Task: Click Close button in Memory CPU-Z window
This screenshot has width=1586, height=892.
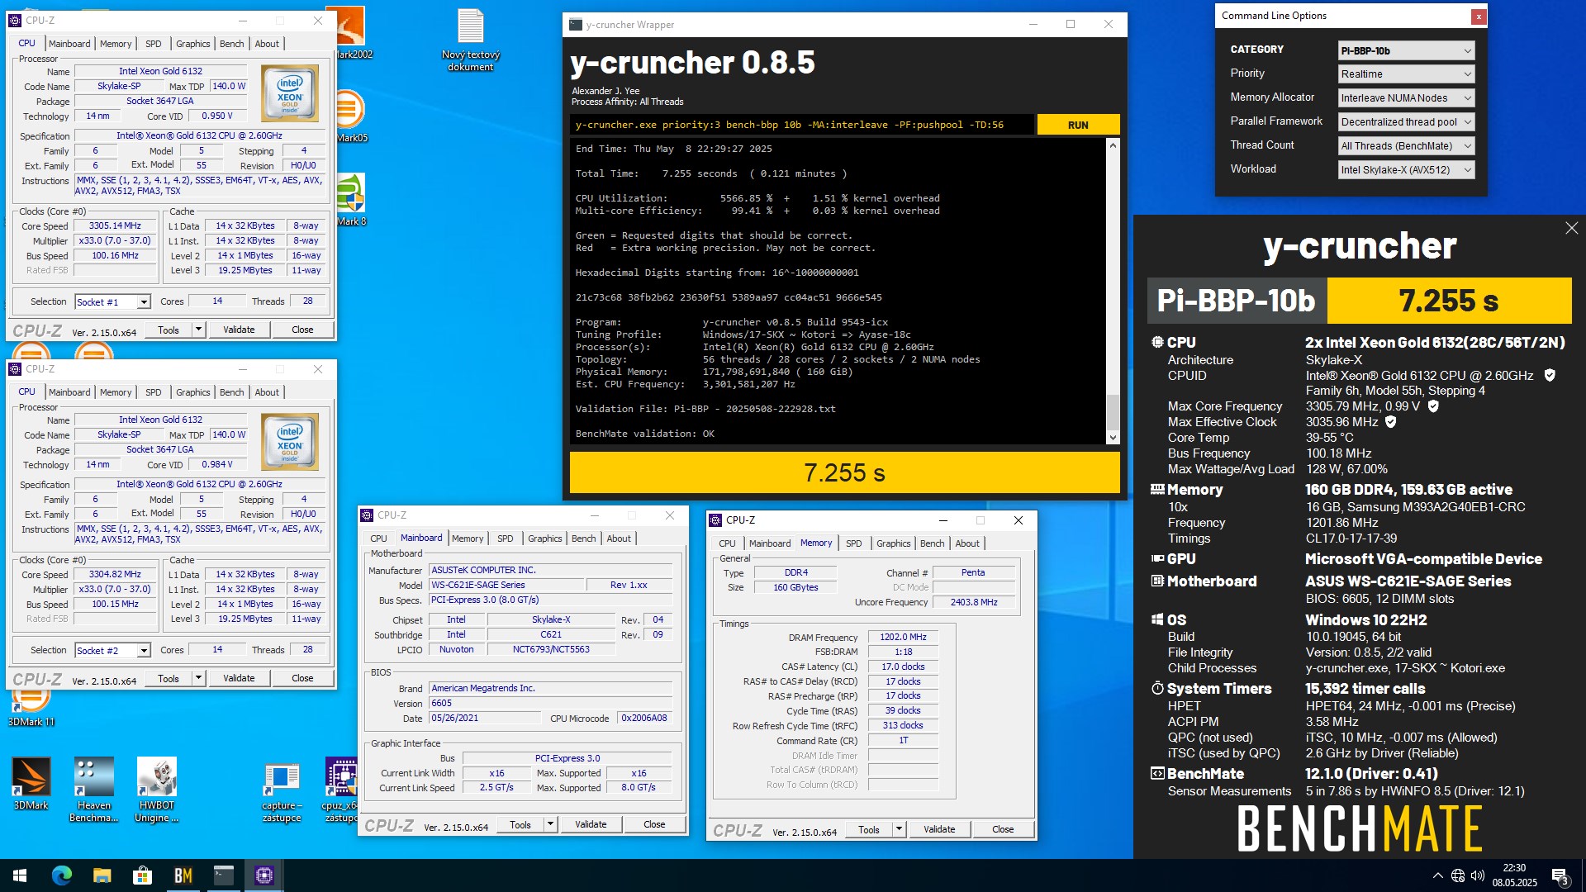Action: coord(1003,829)
